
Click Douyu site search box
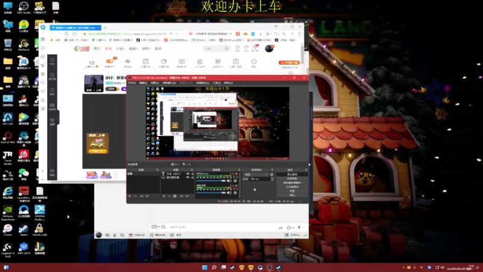[x=217, y=48]
